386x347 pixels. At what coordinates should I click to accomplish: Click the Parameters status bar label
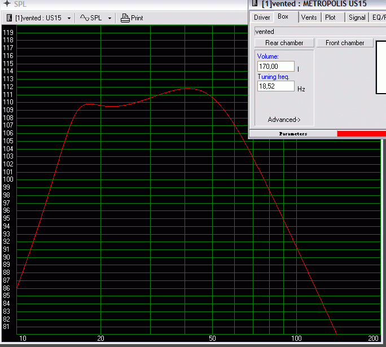tap(293, 134)
